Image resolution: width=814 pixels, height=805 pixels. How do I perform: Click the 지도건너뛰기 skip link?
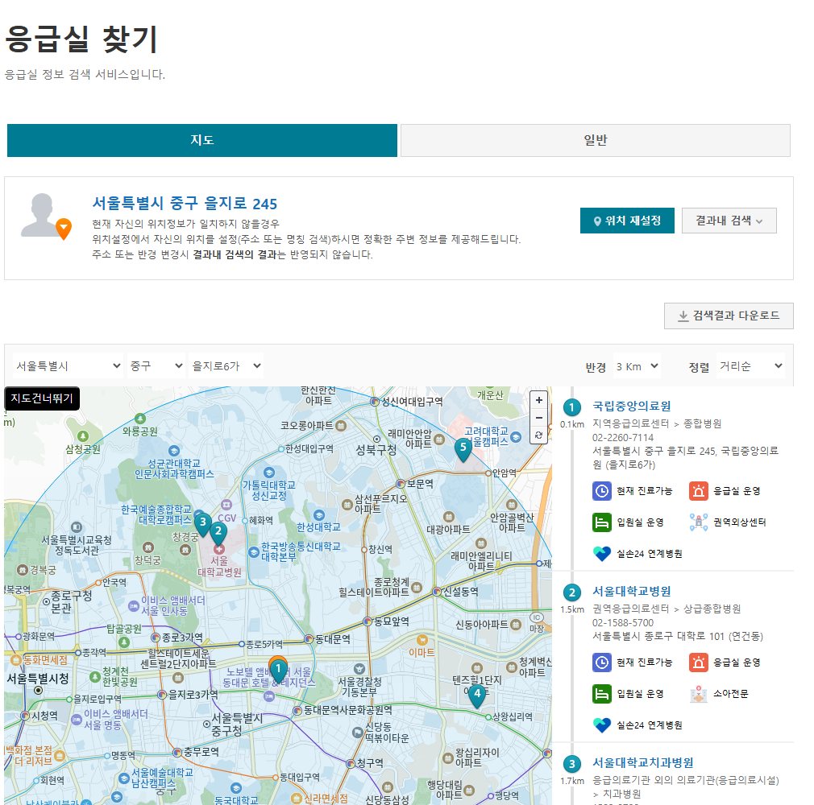pyautogui.click(x=42, y=398)
